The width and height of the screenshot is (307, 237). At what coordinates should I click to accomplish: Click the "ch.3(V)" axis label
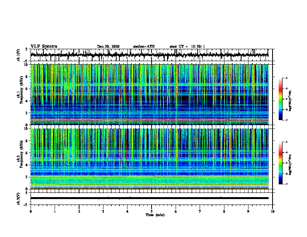(19, 199)
